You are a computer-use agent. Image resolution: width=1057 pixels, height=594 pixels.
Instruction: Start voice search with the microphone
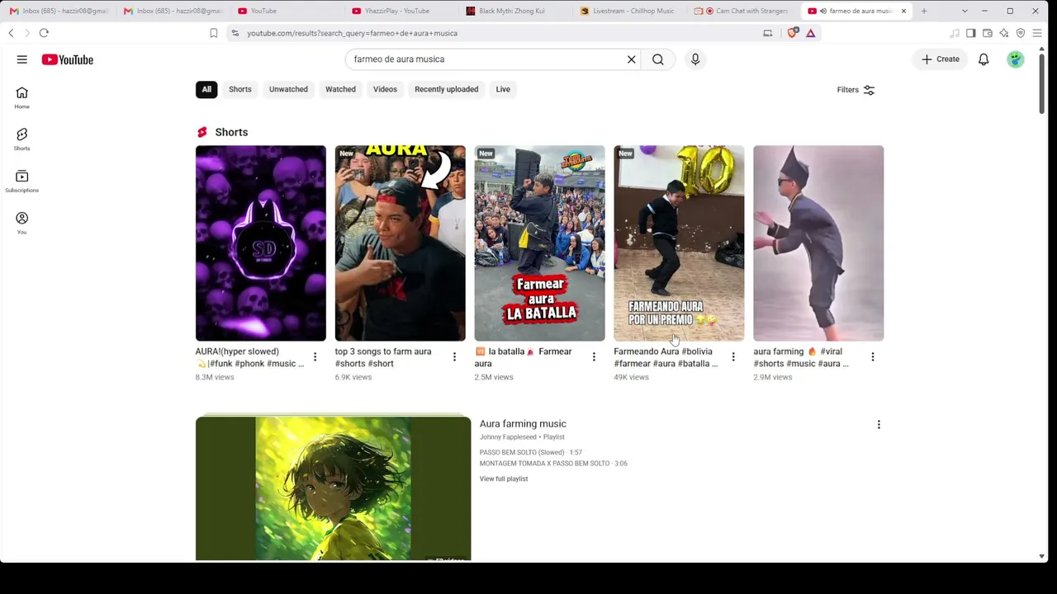point(695,59)
